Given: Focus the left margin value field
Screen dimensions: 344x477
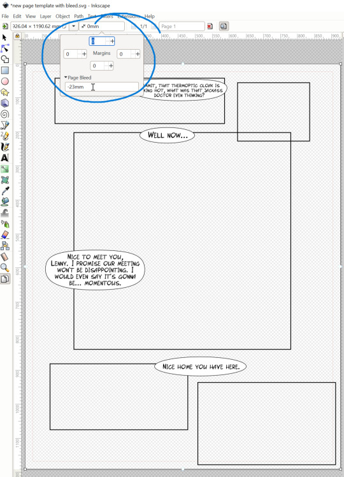Looking at the screenshot, I should pyautogui.click(x=70, y=54).
